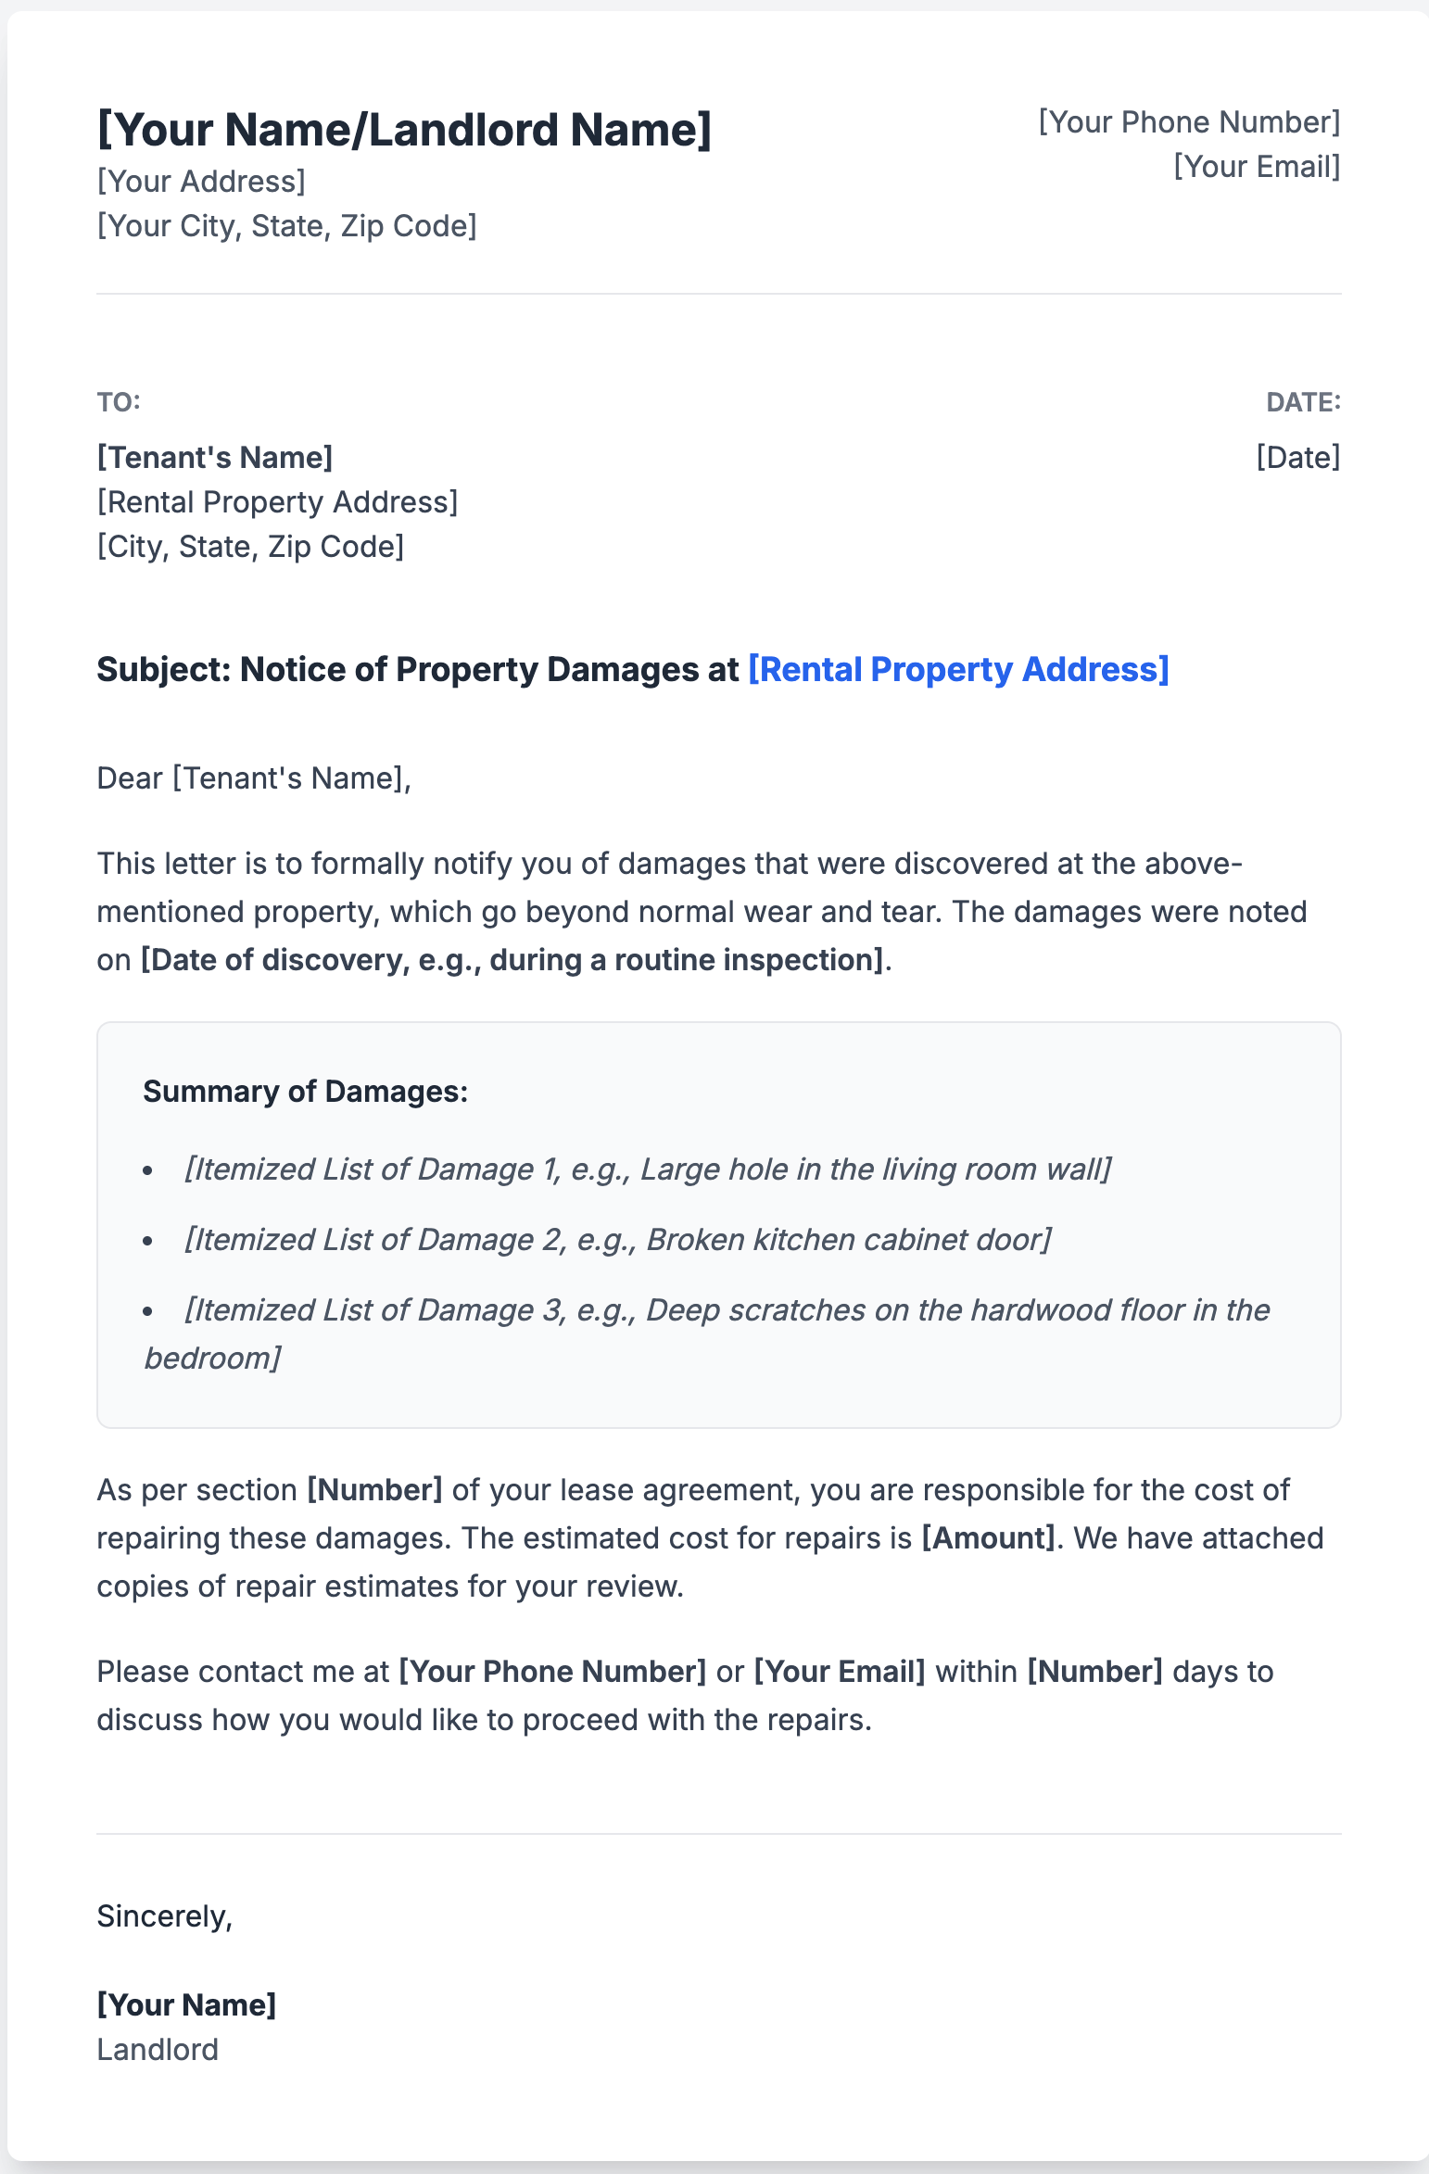This screenshot has height=2174, width=1429.
Task: Select the Damage 1 living room wall item
Action: coord(647,1169)
